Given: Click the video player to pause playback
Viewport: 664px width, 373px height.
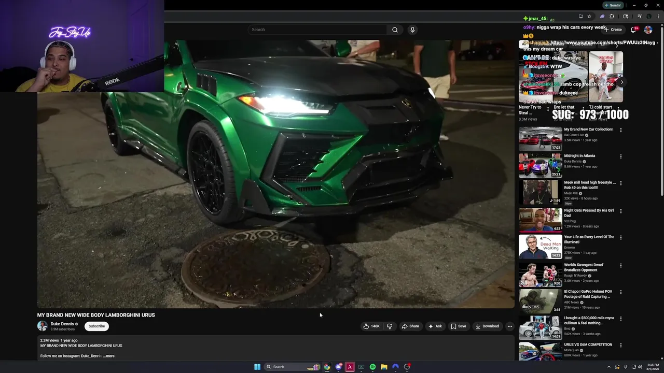Looking at the screenshot, I should [x=275, y=174].
